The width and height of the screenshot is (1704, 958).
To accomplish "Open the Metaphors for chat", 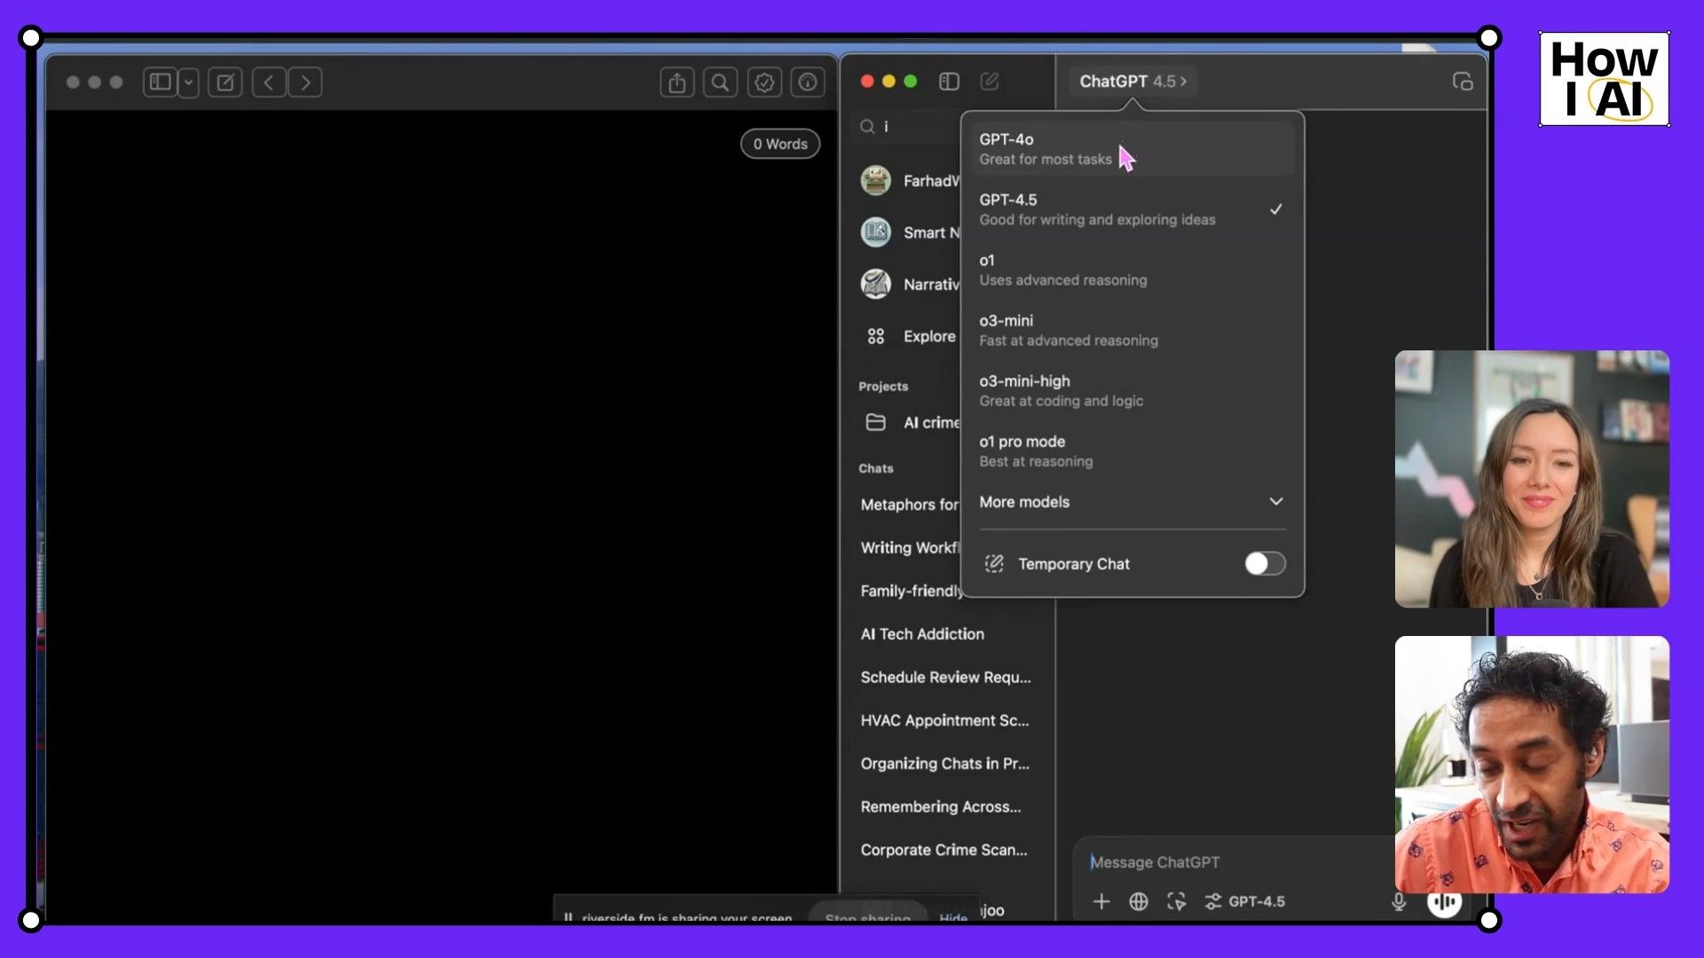I will pos(910,505).
